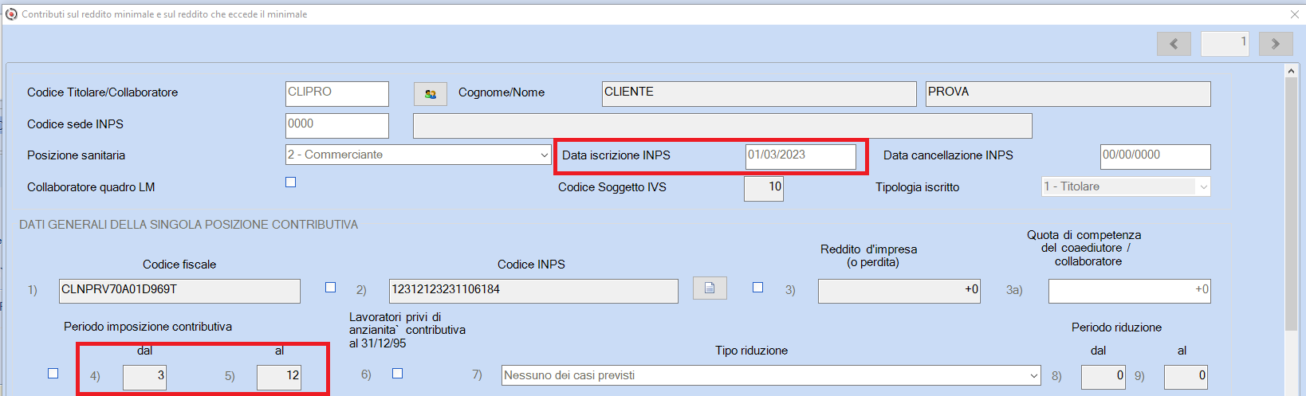Click vertical scrollbar up arrow
Viewport: 1306px width, 396px height.
1291,71
